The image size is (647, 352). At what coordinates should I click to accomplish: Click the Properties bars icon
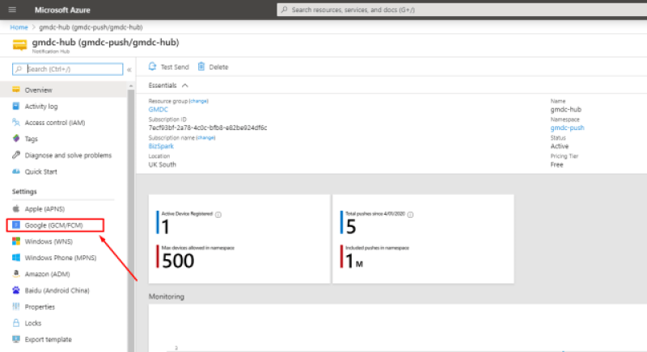pos(16,306)
